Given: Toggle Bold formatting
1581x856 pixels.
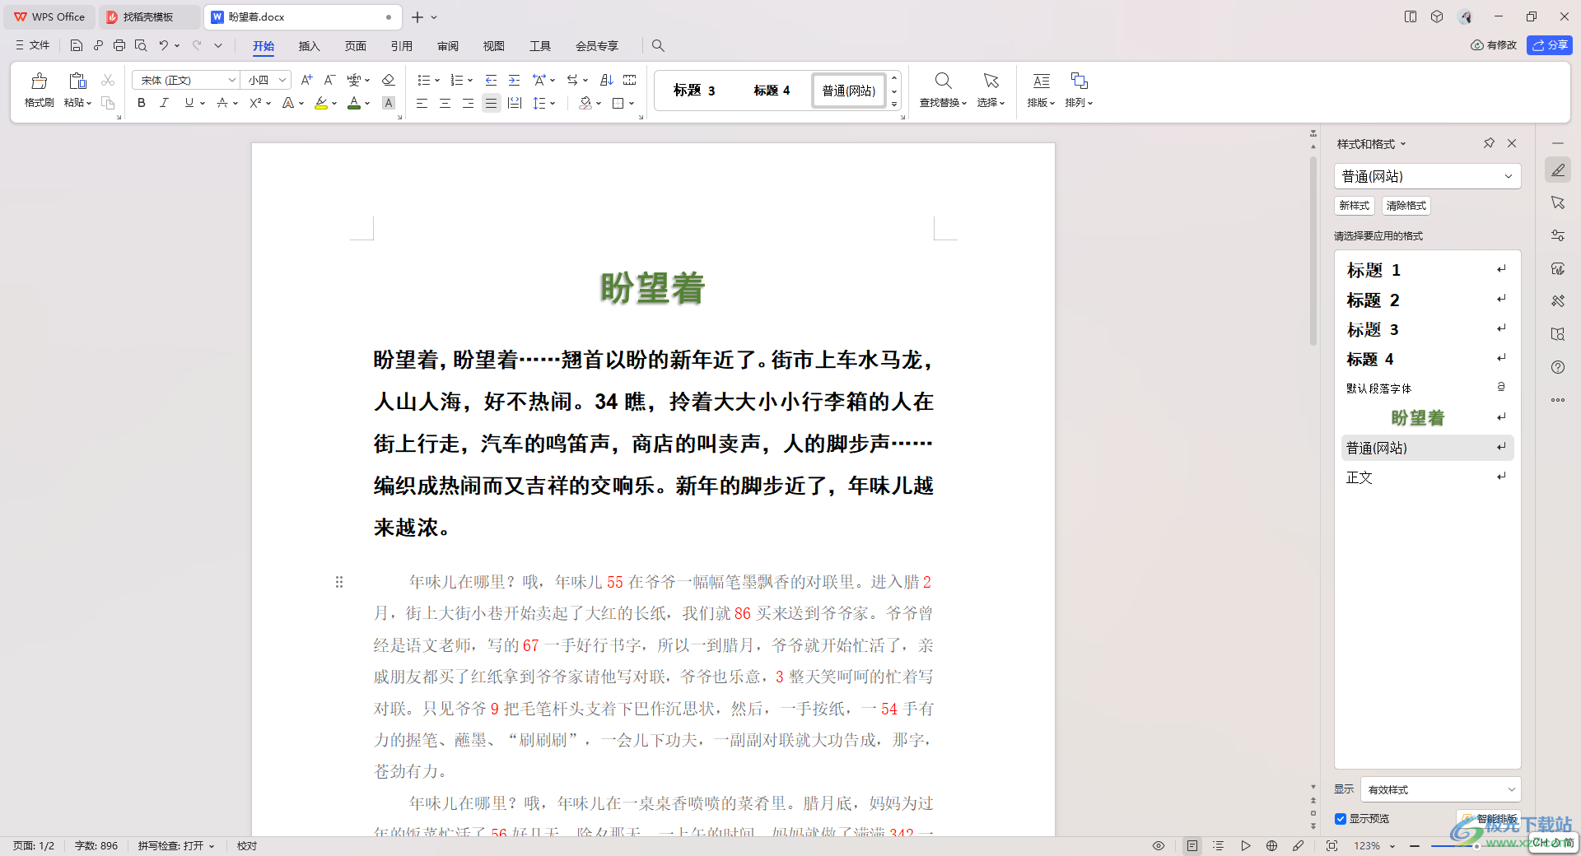Looking at the screenshot, I should tap(142, 103).
